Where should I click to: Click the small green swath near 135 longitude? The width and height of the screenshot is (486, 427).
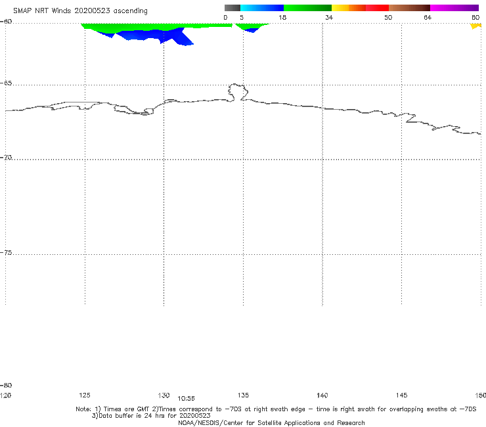(x=252, y=27)
